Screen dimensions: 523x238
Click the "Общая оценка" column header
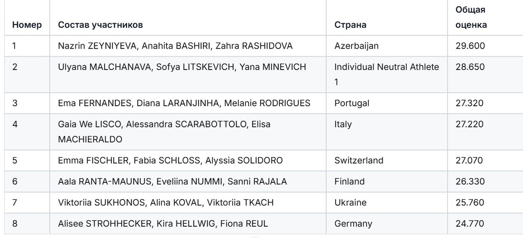coord(471,17)
